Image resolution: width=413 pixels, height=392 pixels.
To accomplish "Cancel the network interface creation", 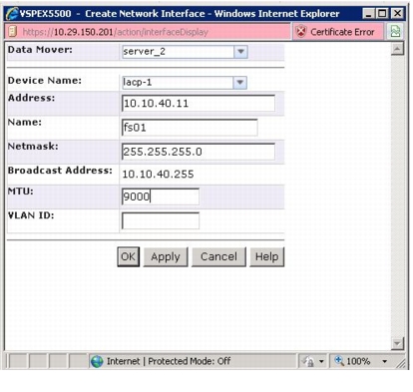I will pos(218,256).
